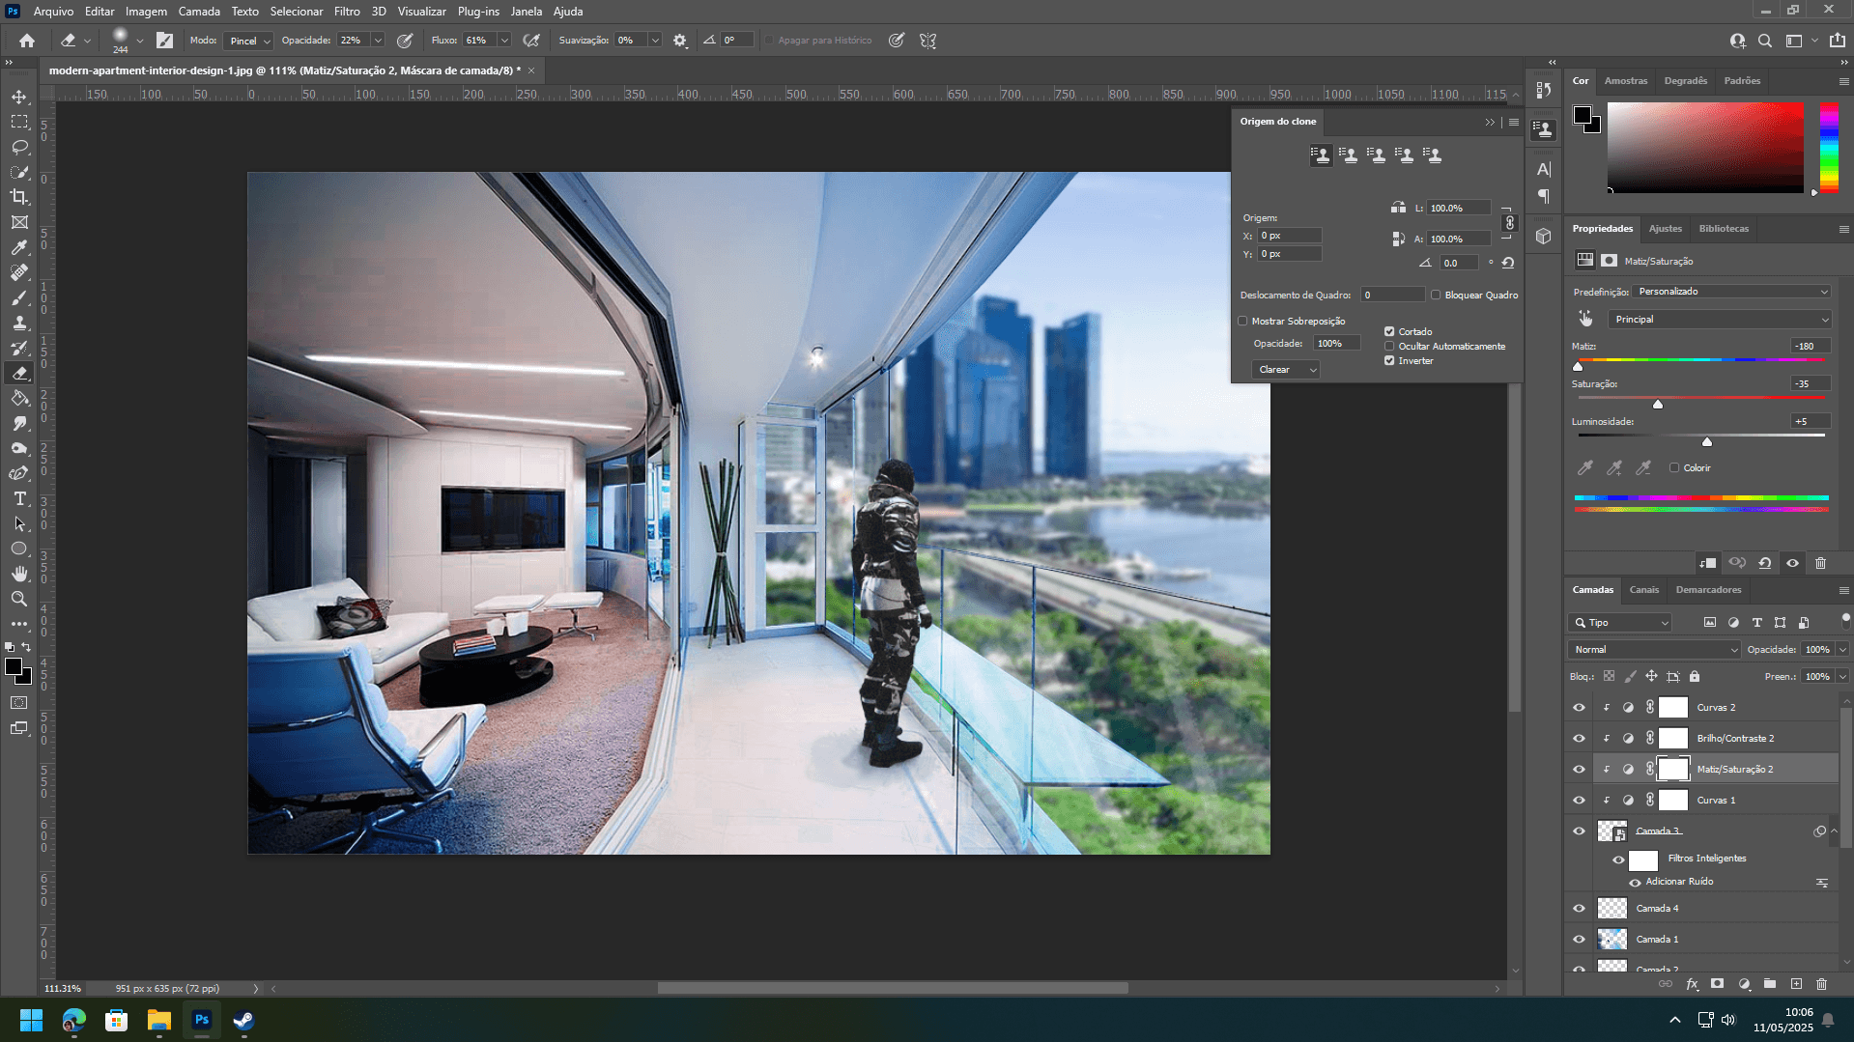Expand the eraser Modo dropdown
1854x1042 pixels.
[249, 41]
